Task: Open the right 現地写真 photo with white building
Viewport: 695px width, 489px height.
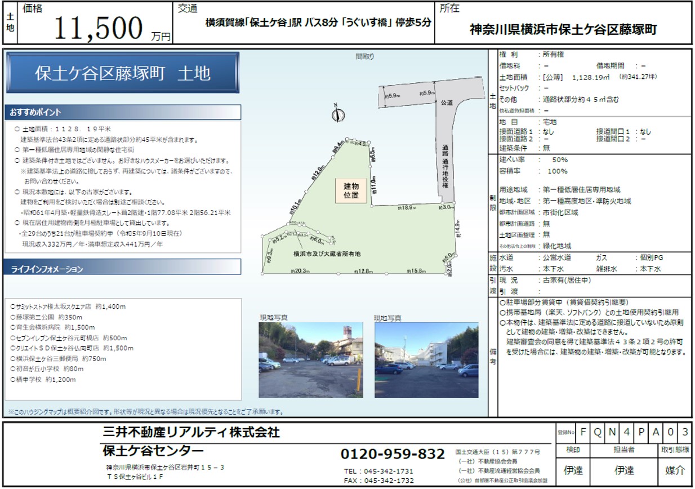Action: pos(426,360)
